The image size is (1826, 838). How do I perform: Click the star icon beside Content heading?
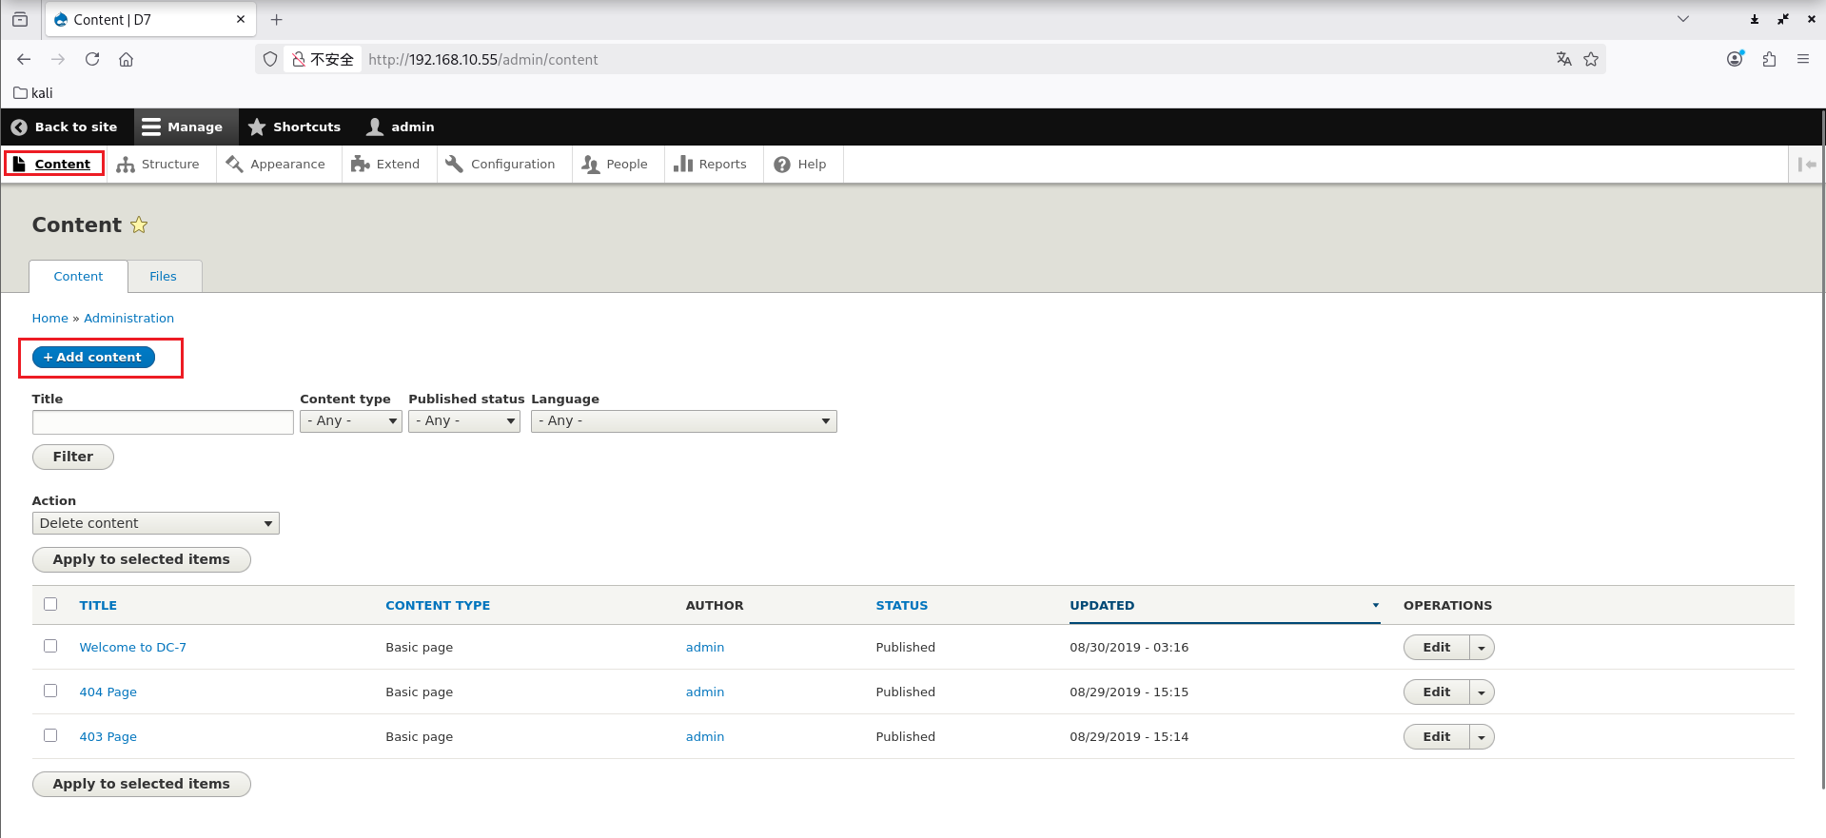[x=139, y=225]
